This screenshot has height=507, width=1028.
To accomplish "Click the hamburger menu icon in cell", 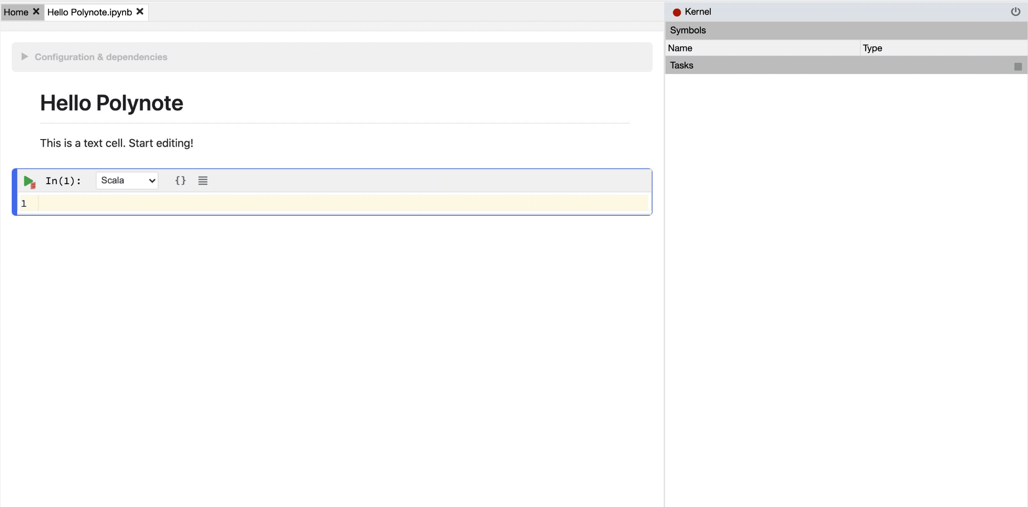I will (202, 180).
